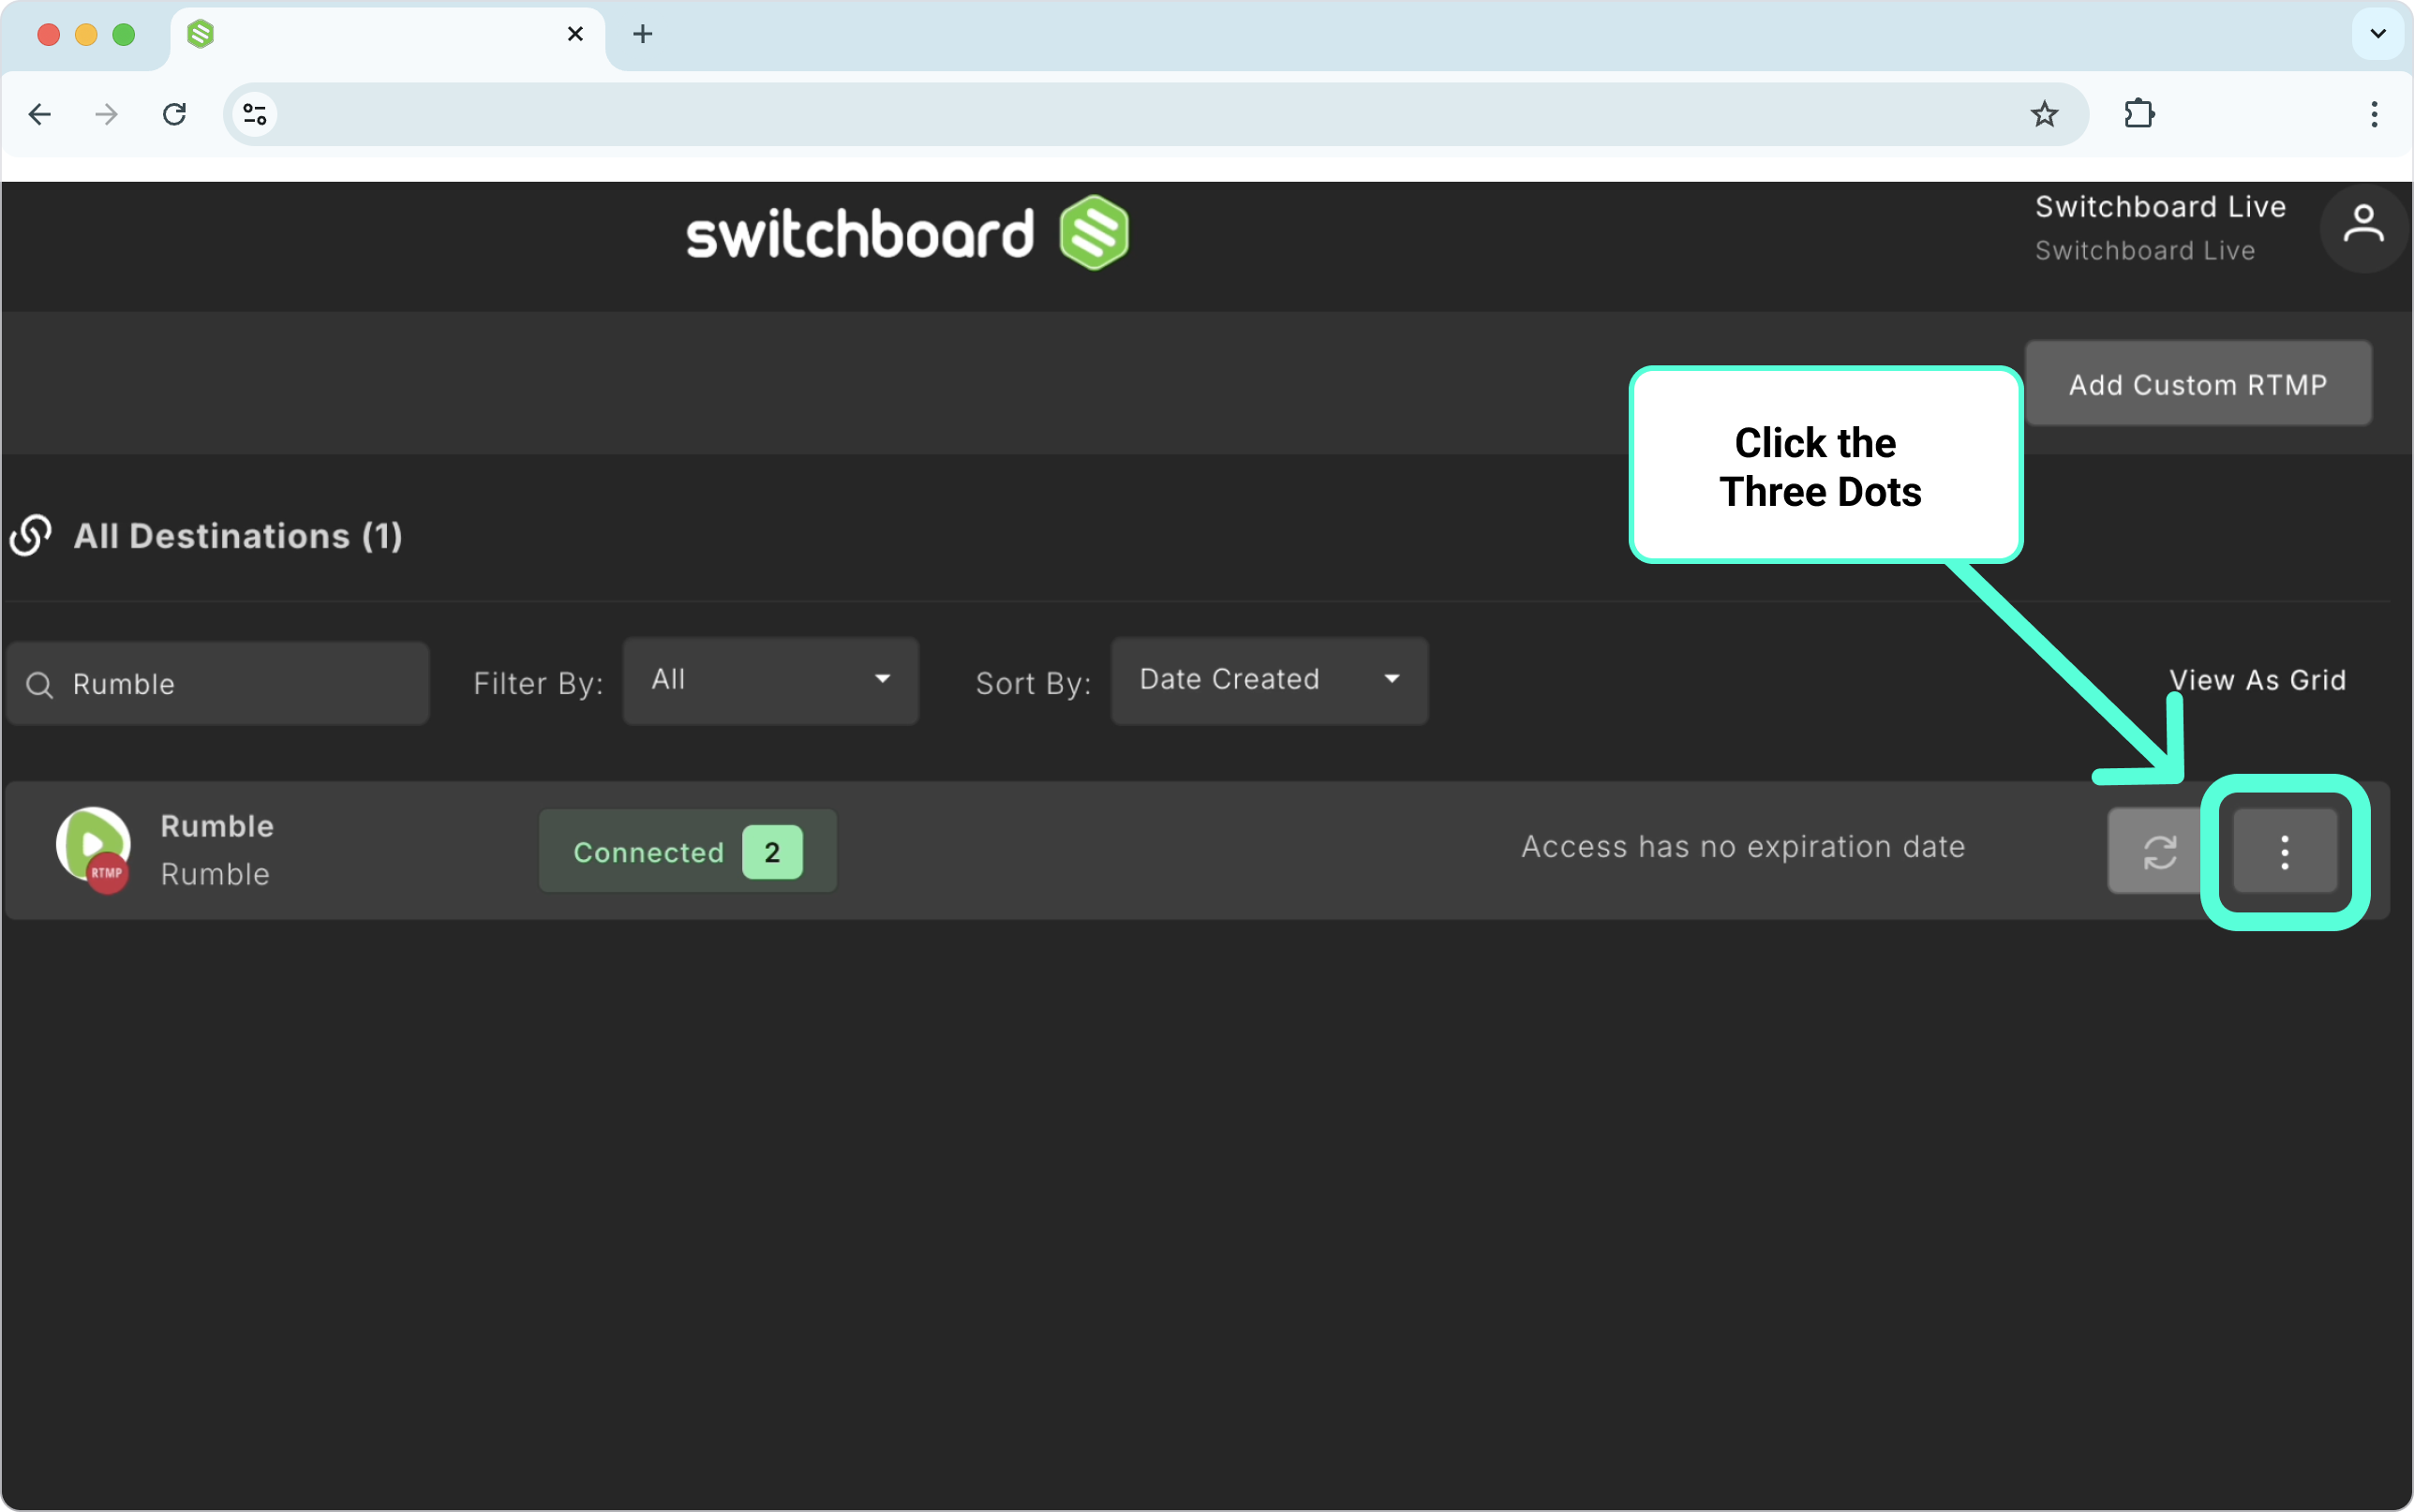Minimize the window with yellow button
The width and height of the screenshot is (2414, 1512).
[x=86, y=35]
